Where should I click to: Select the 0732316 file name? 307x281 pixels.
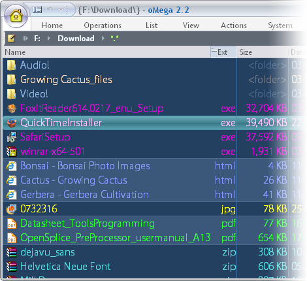39,209
